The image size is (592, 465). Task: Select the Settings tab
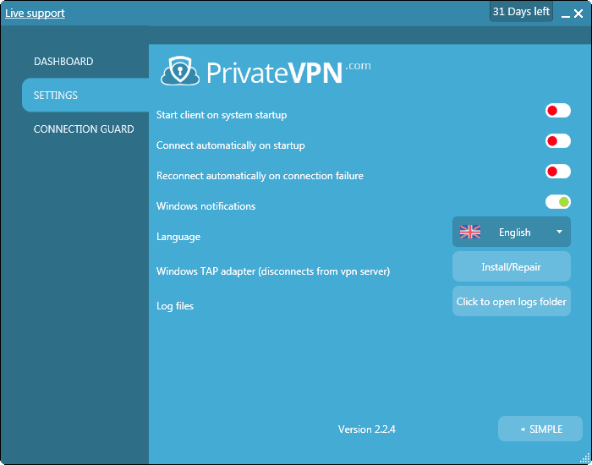(85, 95)
